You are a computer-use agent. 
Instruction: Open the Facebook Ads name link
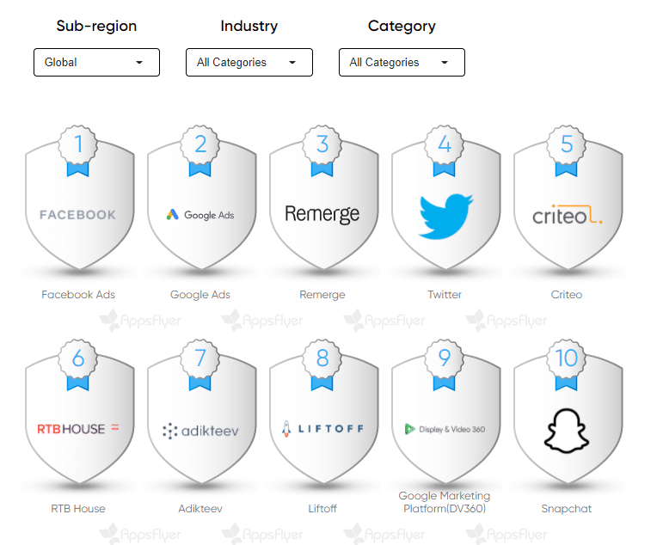(x=78, y=294)
